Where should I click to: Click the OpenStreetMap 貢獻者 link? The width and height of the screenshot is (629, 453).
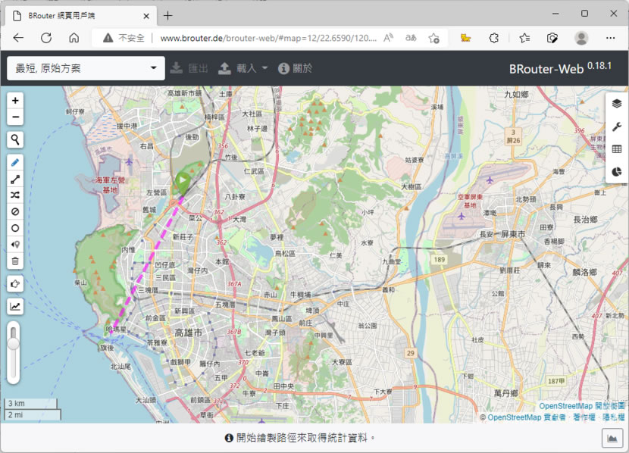coord(526,417)
